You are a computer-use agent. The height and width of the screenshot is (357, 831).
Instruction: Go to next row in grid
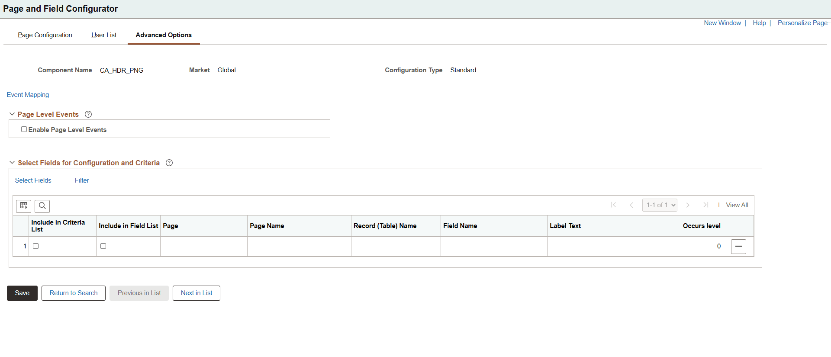[688, 205]
